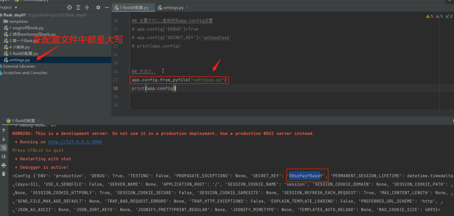Viewport: 454px width, 216px height.
Task: Close the '5 flask的配置.py' editor tab
Action: coord(152,8)
